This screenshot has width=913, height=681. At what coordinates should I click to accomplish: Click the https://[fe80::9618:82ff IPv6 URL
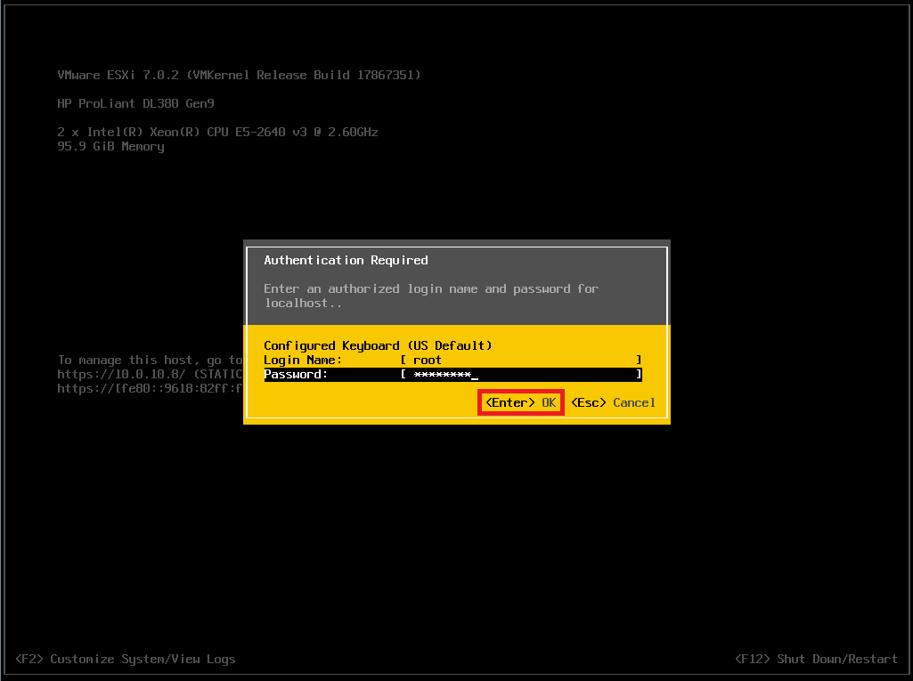click(x=150, y=388)
